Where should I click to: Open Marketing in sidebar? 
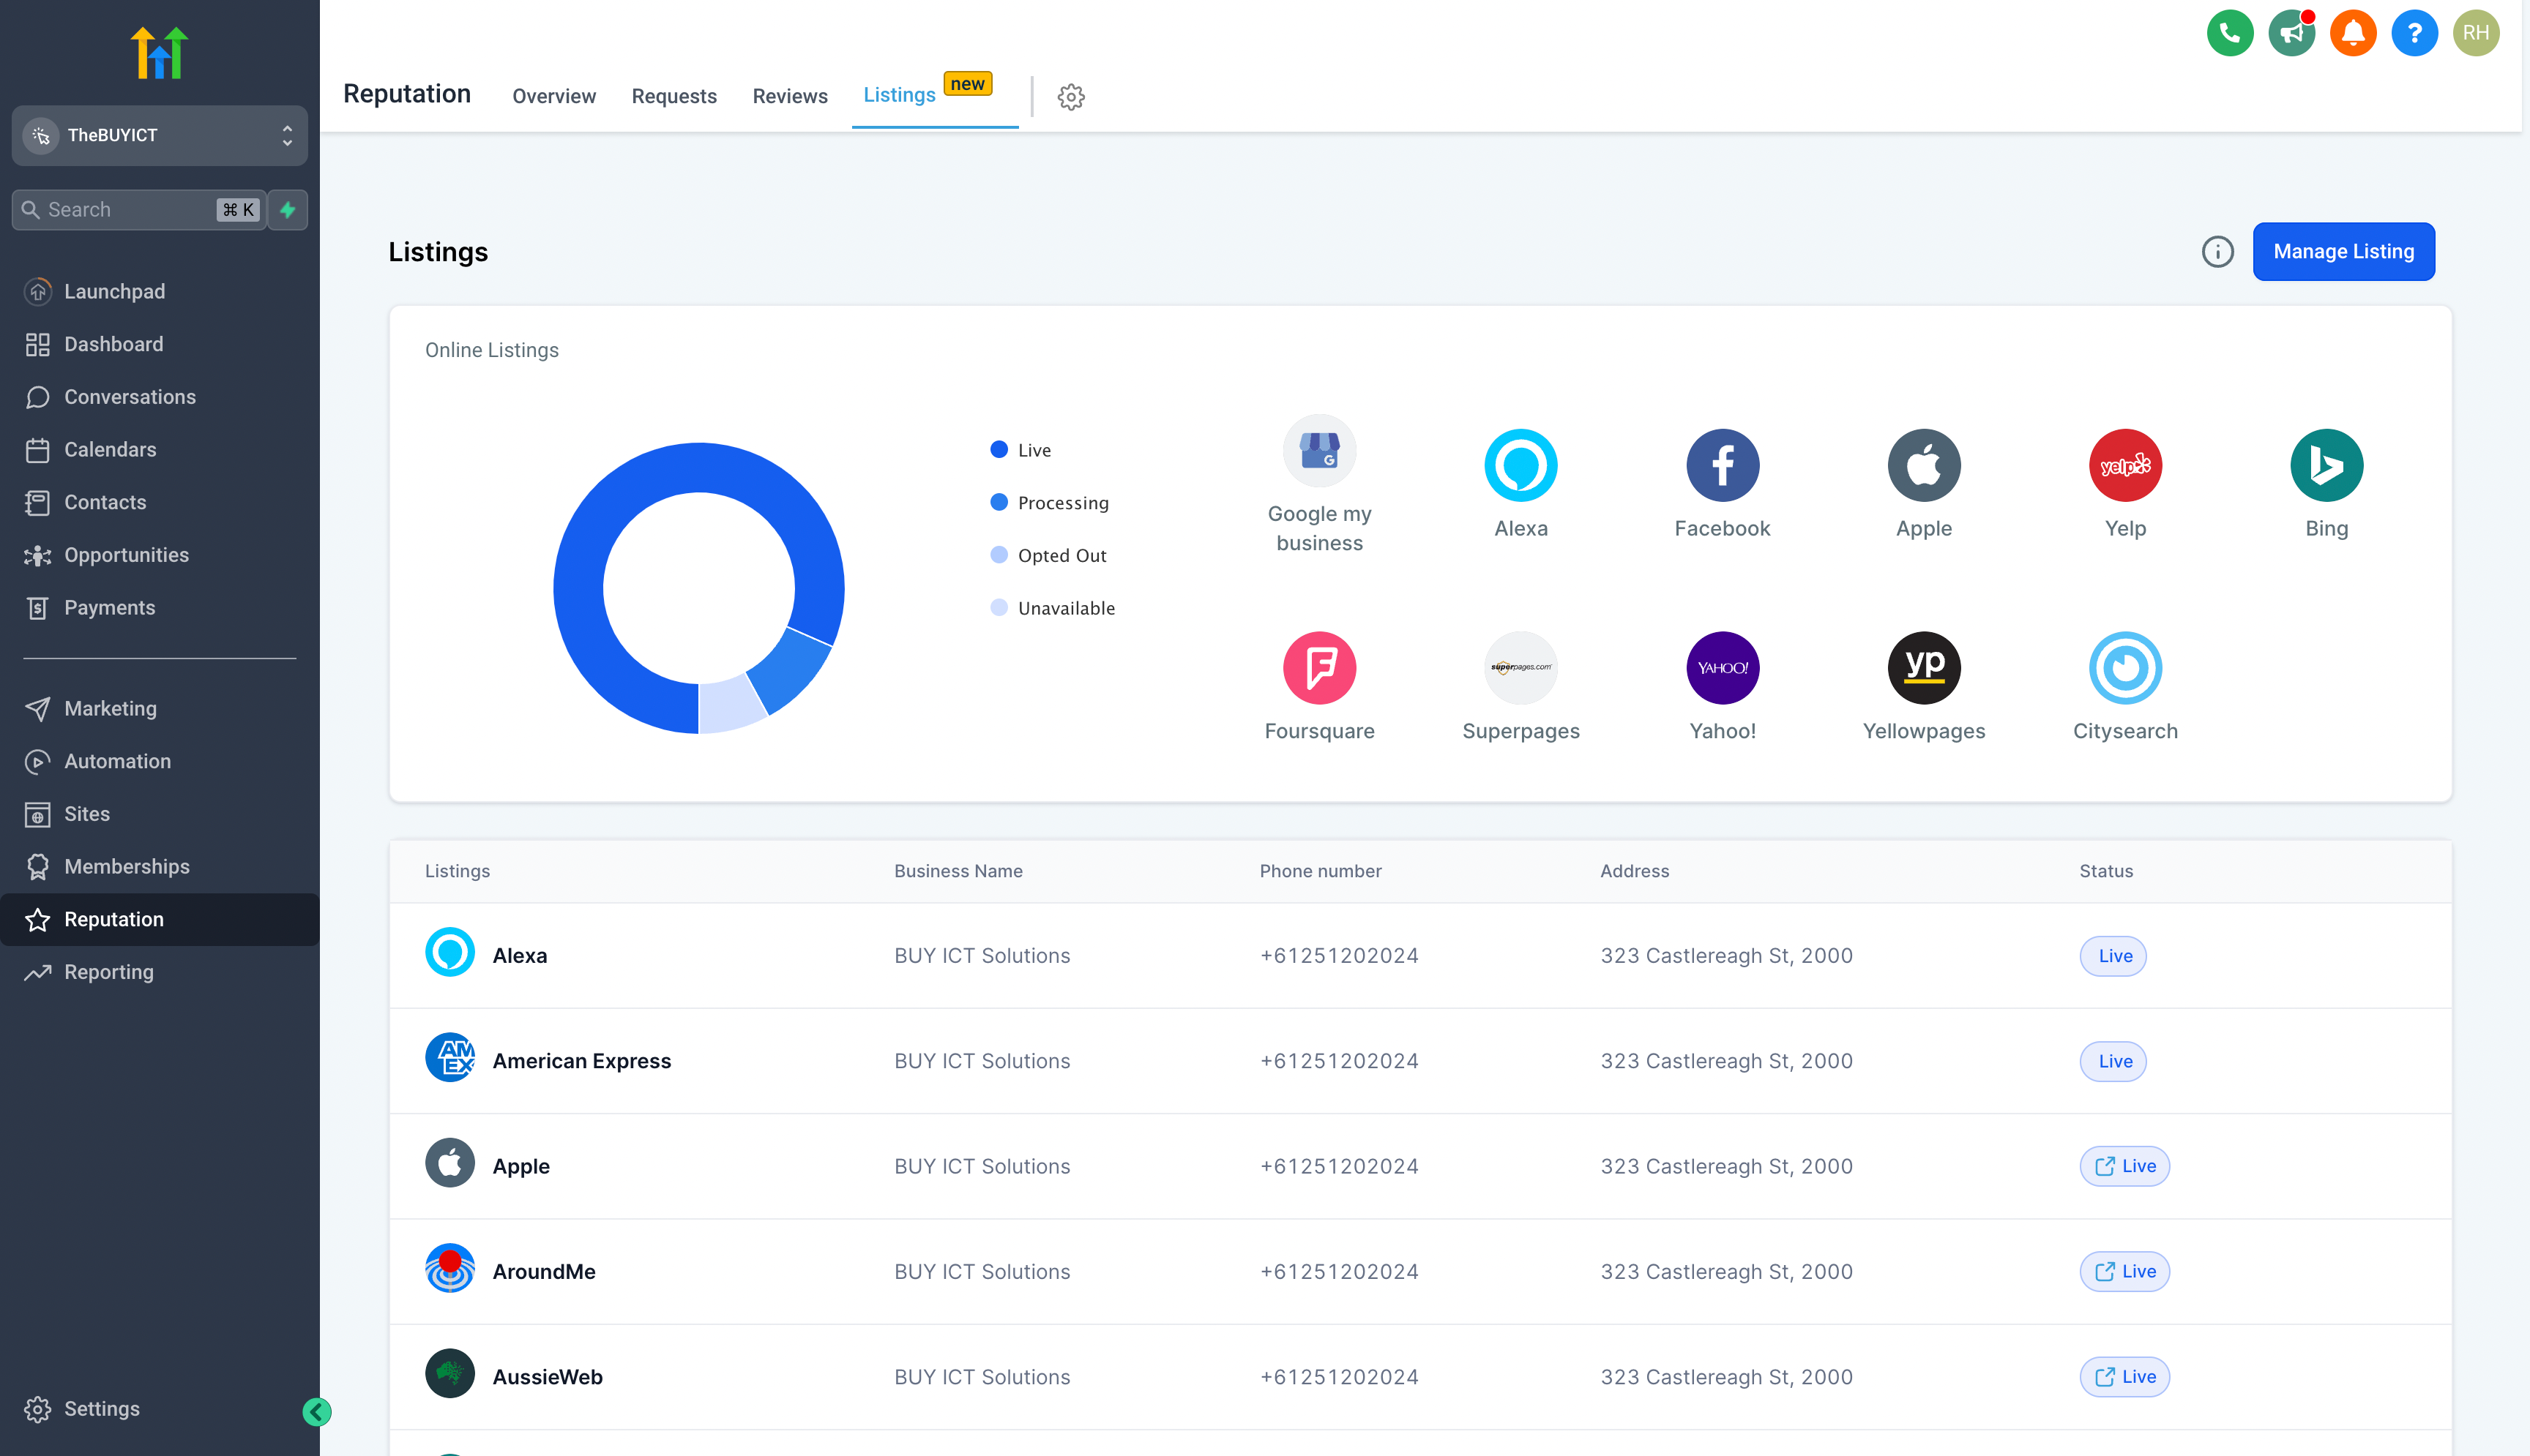tap(160, 708)
